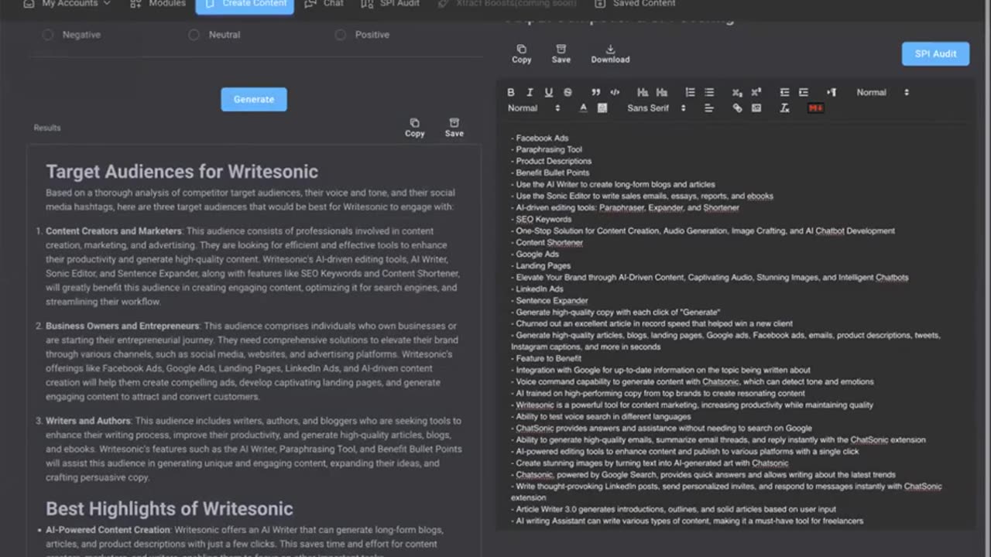Open the Chat tab
Viewport: 991px width, 557px height.
(x=324, y=4)
